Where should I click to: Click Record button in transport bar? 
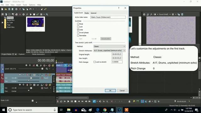coord(57,101)
